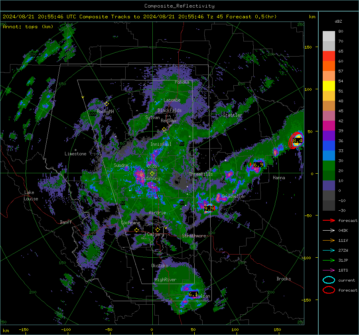Click the green 31JP arrow legend
This screenshot has height=335, width=359.
[329, 260]
